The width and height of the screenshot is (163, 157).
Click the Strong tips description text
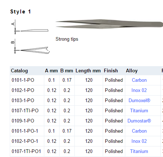(67, 39)
